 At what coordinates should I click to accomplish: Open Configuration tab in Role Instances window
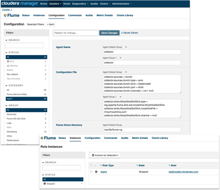pyautogui.click(x=92, y=138)
